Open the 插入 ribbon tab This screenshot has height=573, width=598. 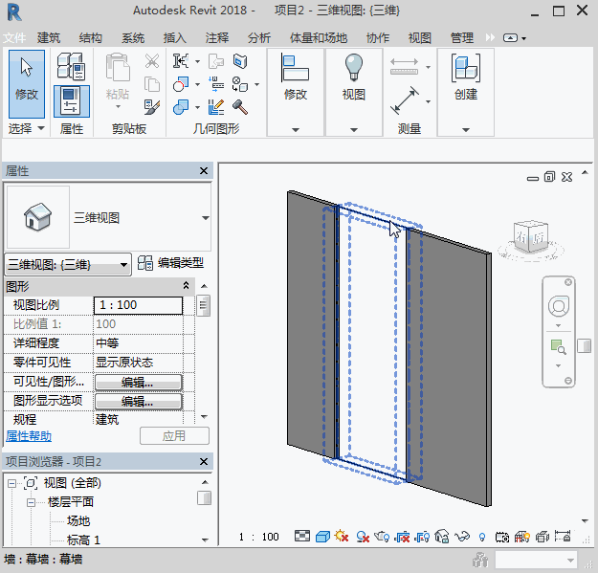pos(175,38)
